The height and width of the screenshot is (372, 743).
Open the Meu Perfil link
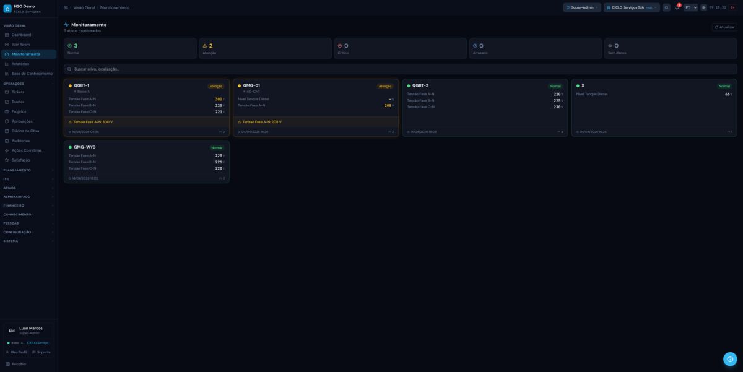click(16, 352)
